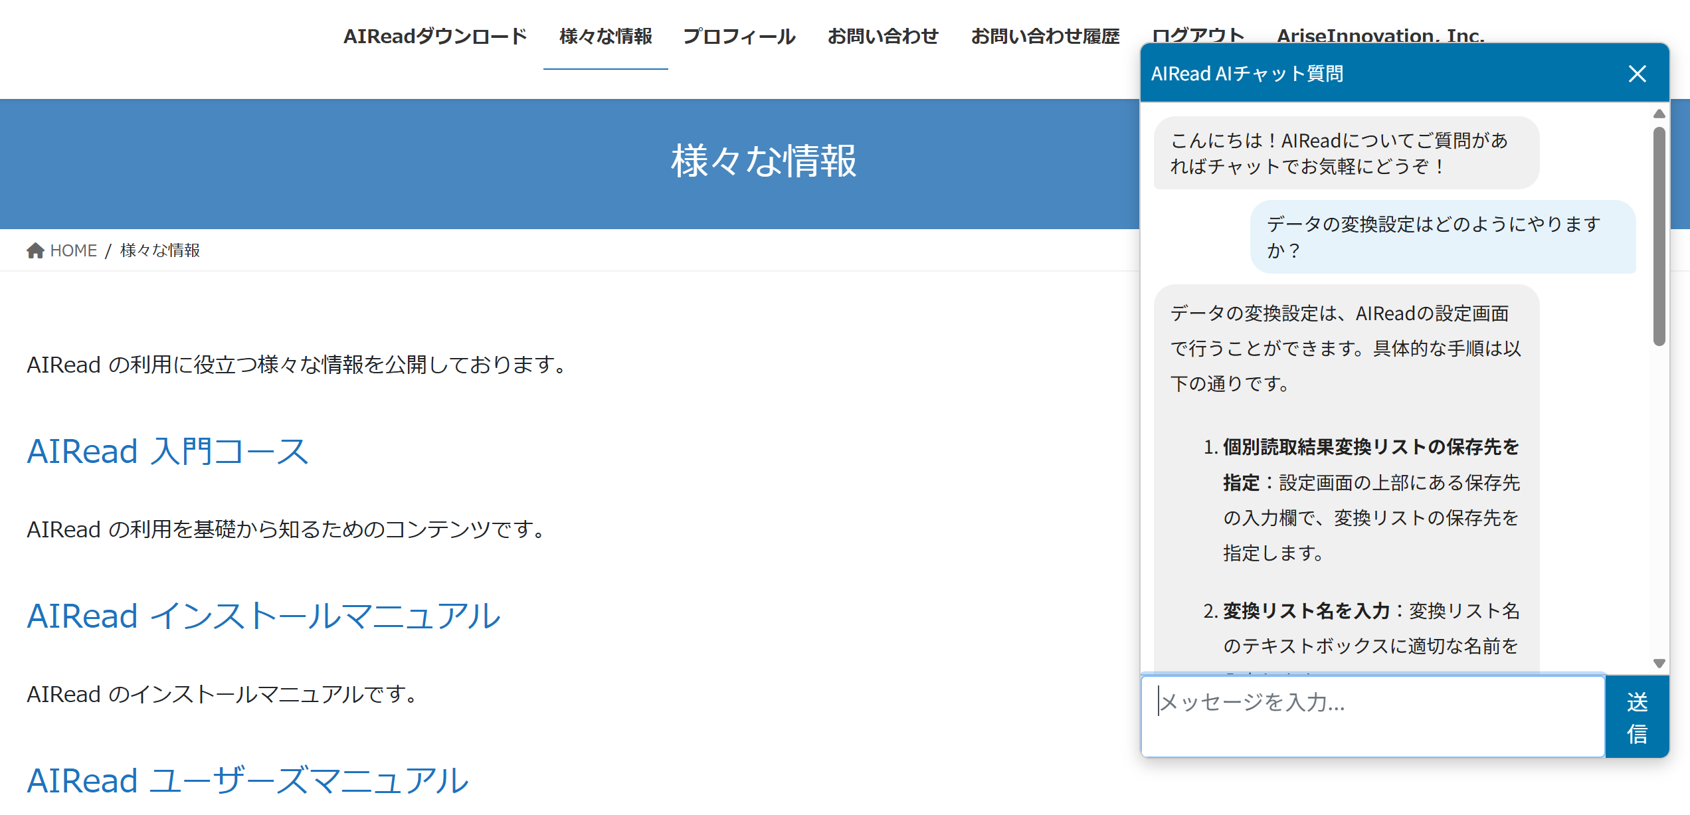Click text AIRead の利用を基礎から知る
The height and width of the screenshot is (815, 1690).
pyautogui.click(x=286, y=529)
